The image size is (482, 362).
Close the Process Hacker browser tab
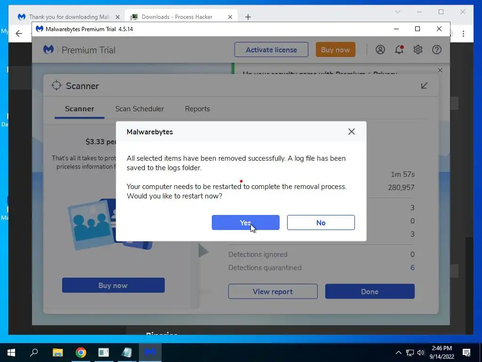coord(230,17)
